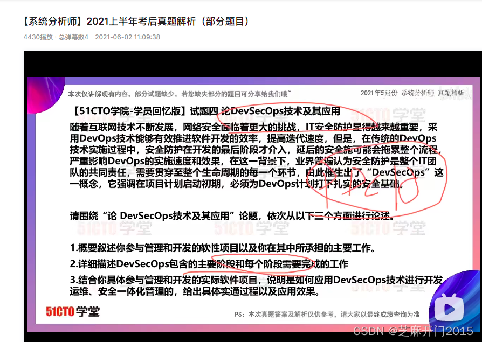482x342 pixels.
Task: Click question 1 line starting 概要叙述你参与管理
Action: coord(223,248)
